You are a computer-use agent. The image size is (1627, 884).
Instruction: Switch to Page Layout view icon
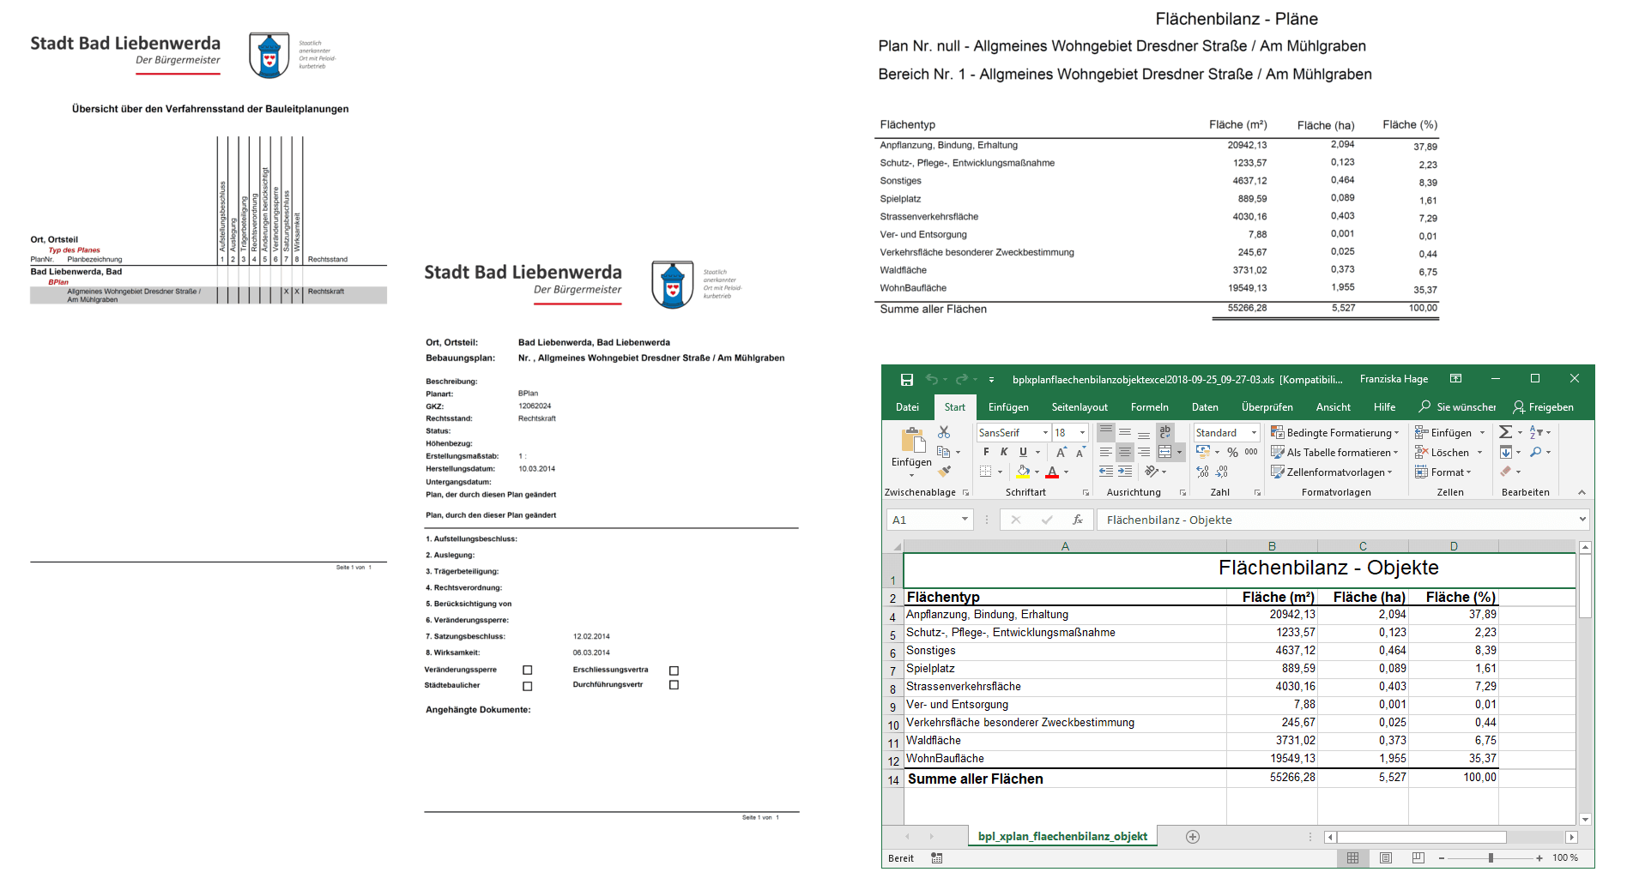pos(1386,858)
